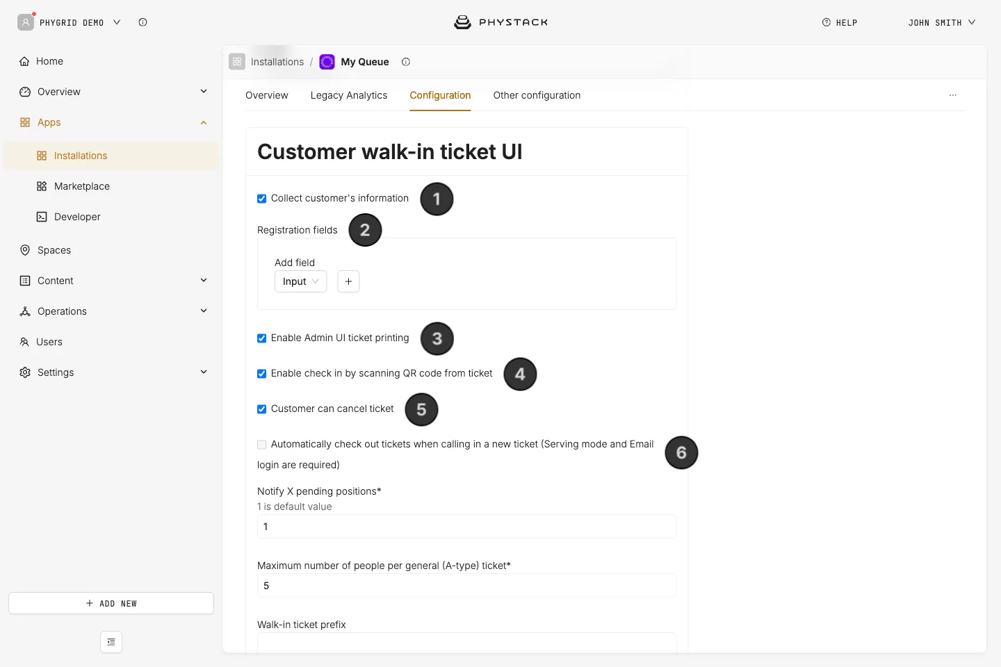Click the collapse sidebar icon button
Viewport: 1001px width, 667px height.
[111, 642]
